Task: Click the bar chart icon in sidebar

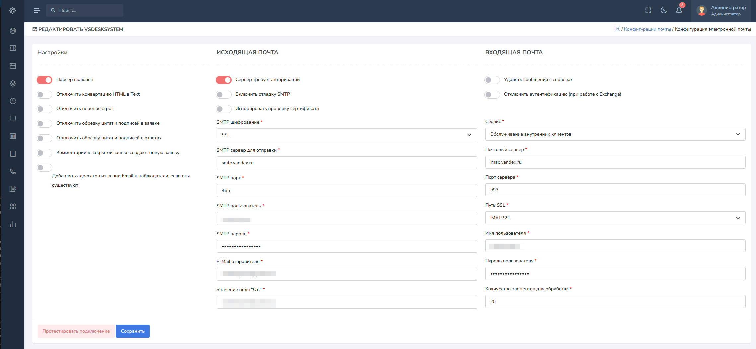Action: click(13, 224)
